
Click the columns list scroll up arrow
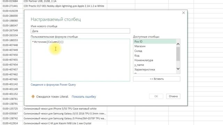coord(178,44)
